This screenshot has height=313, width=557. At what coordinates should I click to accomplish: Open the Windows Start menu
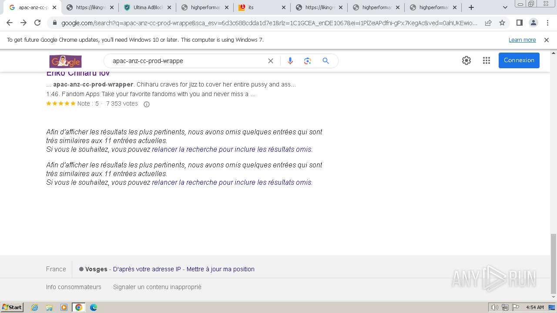(12, 307)
